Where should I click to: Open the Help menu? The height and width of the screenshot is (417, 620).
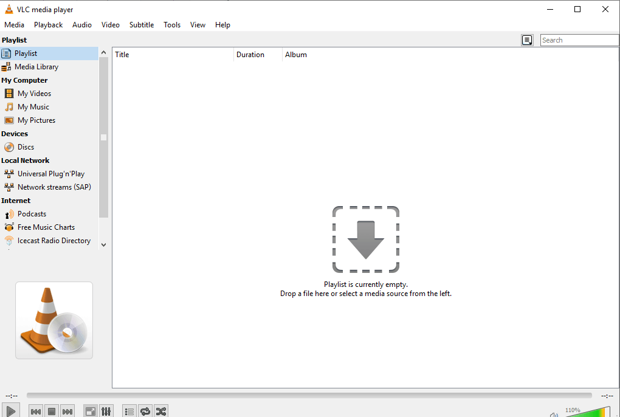click(x=222, y=25)
